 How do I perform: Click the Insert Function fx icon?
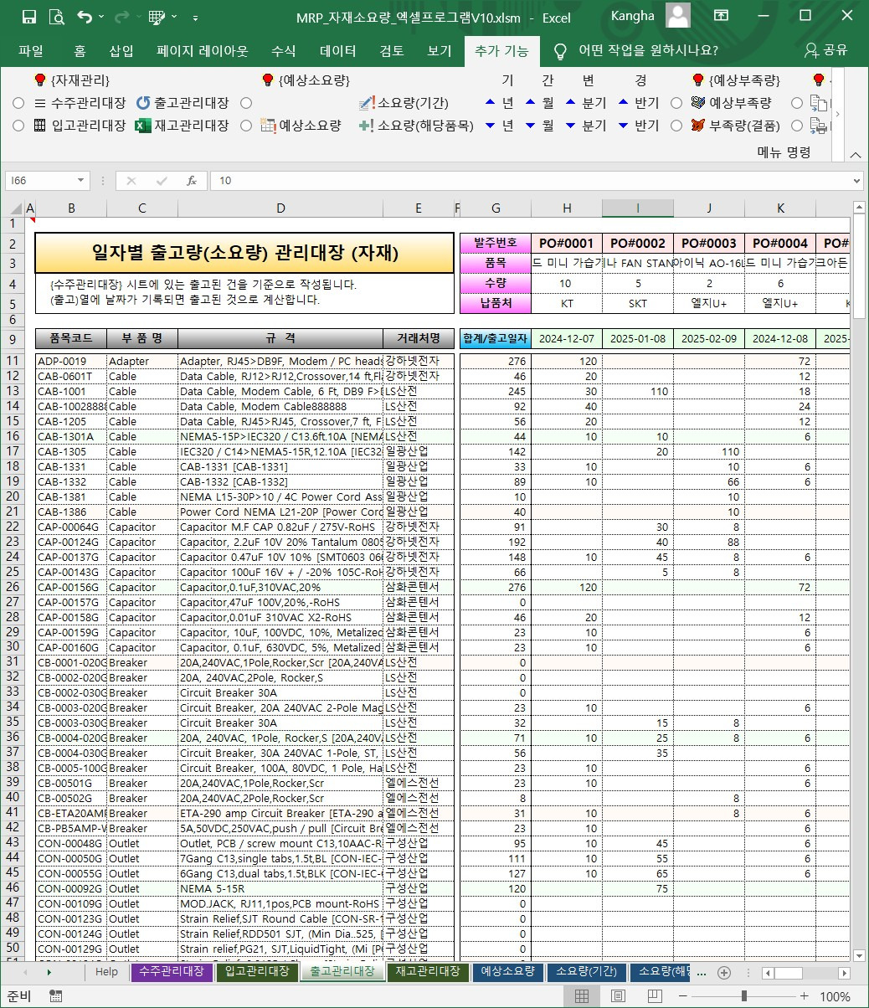[191, 180]
